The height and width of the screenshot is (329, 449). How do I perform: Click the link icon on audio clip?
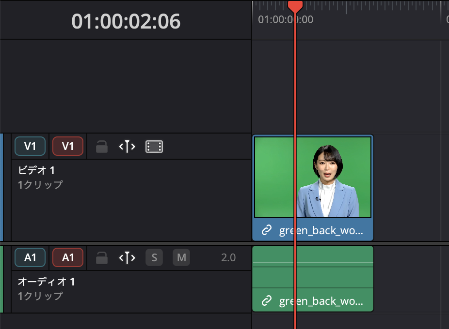[267, 301]
